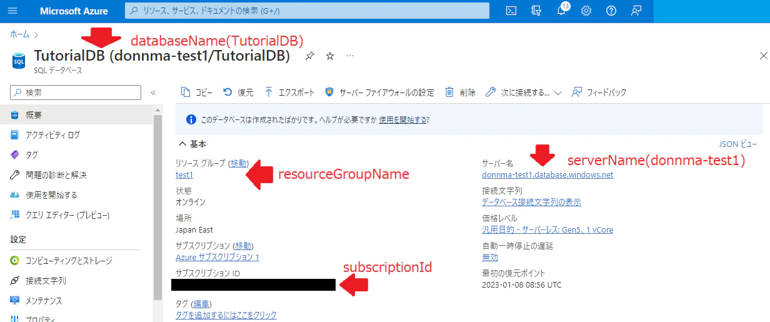The height and width of the screenshot is (322, 770).
Task: Expand the 次に接続する dropdown
Action: [x=524, y=93]
